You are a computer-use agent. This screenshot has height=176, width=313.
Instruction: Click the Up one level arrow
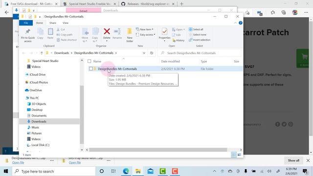(42, 53)
